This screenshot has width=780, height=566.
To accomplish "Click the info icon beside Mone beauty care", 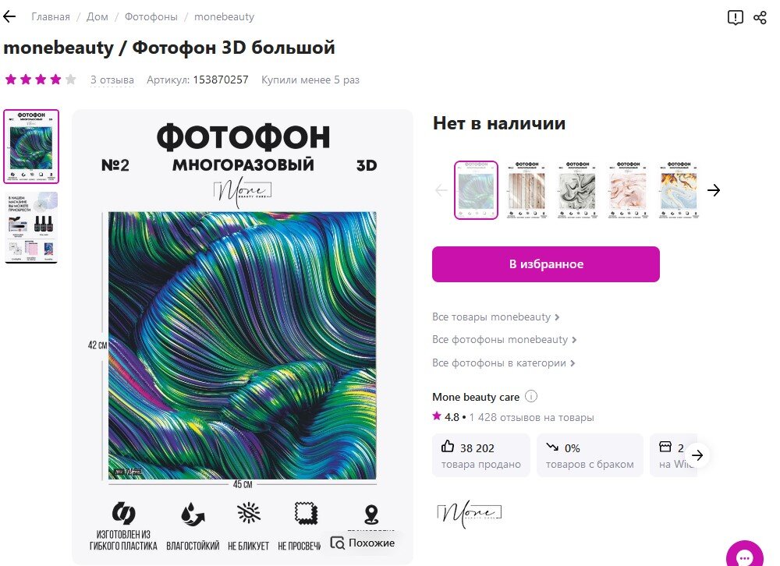I will coord(531,396).
